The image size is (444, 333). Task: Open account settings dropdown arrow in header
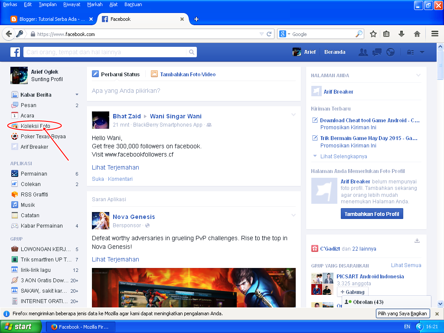(x=422, y=52)
